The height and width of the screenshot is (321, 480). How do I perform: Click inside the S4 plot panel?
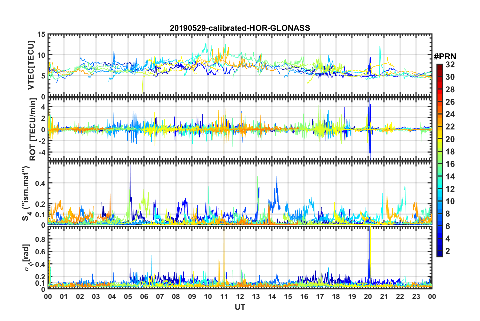tap(240, 193)
